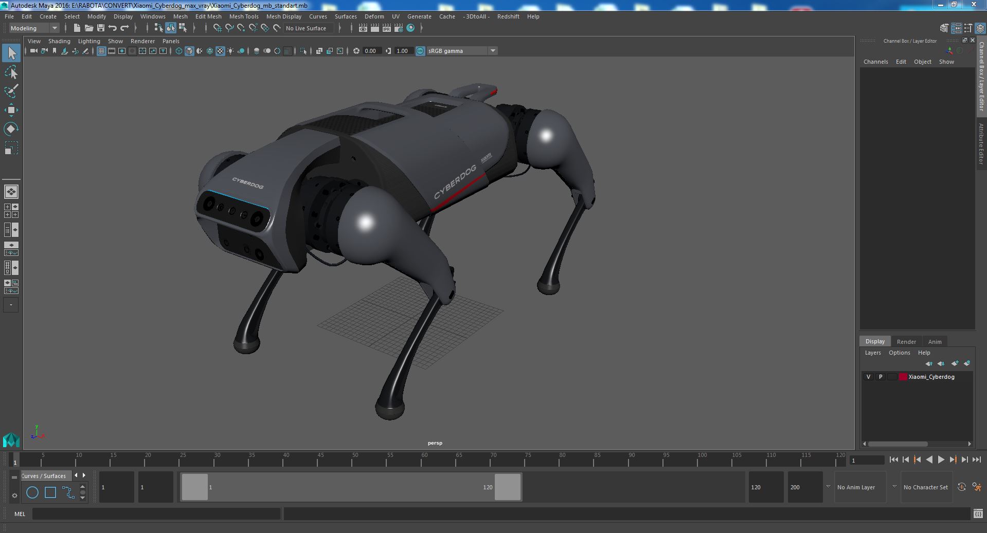Create a NURBS square from shelf
This screenshot has height=533, width=987.
click(50, 492)
